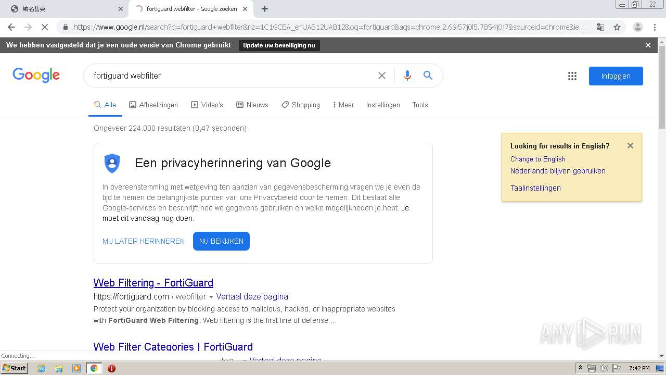Select the Video's tab
Screen dimensions: 666x375
[207, 105]
